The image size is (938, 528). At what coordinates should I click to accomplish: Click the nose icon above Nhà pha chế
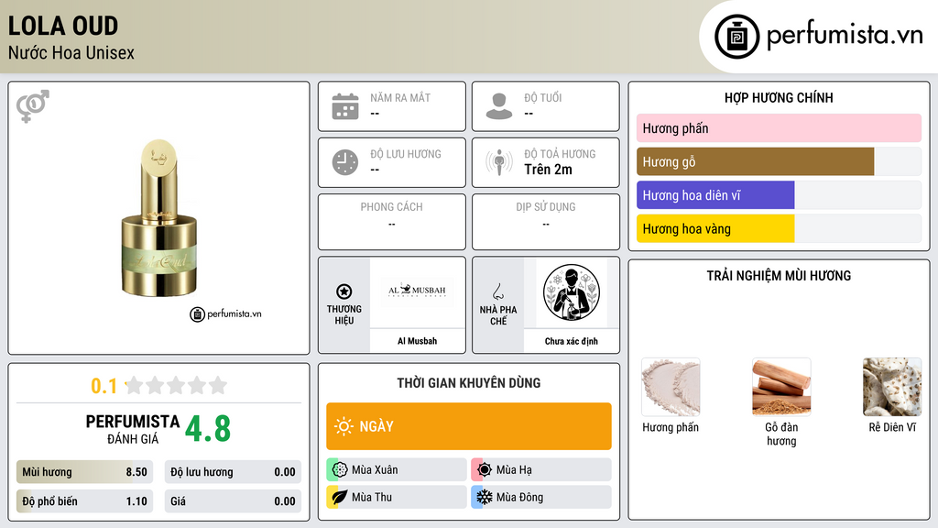click(x=497, y=291)
